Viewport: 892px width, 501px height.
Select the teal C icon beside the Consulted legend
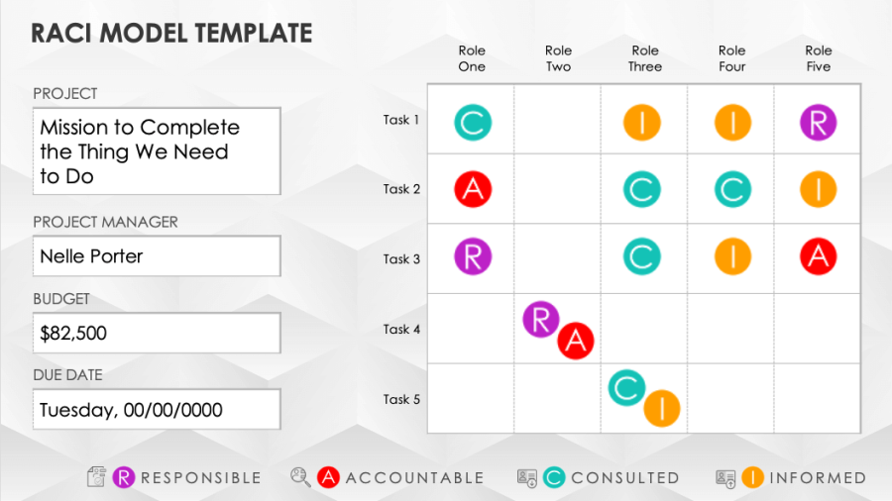click(554, 477)
